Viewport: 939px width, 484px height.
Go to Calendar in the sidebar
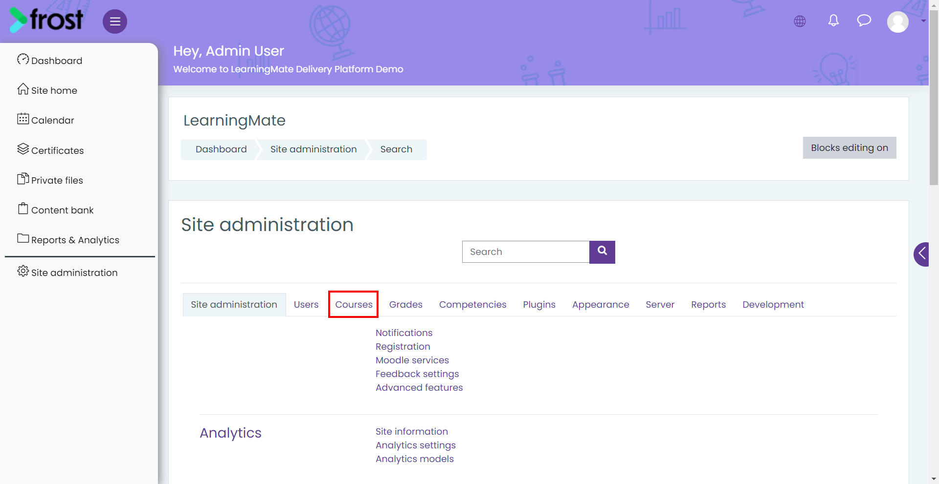[45, 120]
